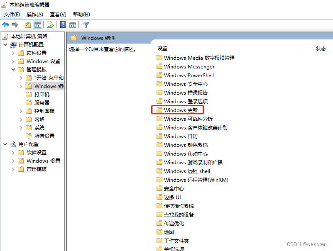Click the 设置 column header

pyautogui.click(x=162, y=49)
